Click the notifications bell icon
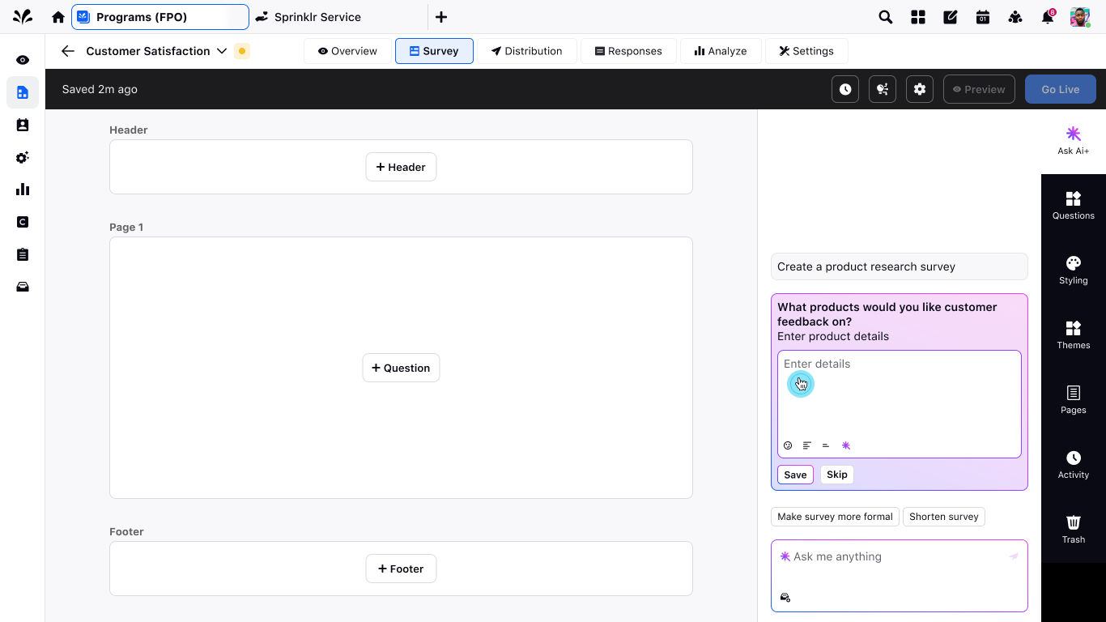 coord(1048,17)
